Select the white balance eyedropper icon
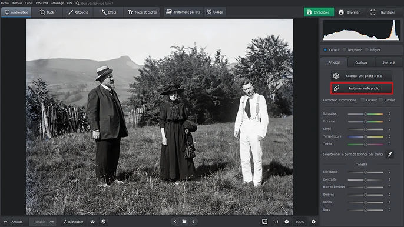 [x=390, y=155]
